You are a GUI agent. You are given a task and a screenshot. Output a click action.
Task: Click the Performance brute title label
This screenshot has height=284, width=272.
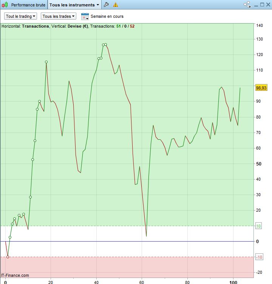[x=28, y=5]
